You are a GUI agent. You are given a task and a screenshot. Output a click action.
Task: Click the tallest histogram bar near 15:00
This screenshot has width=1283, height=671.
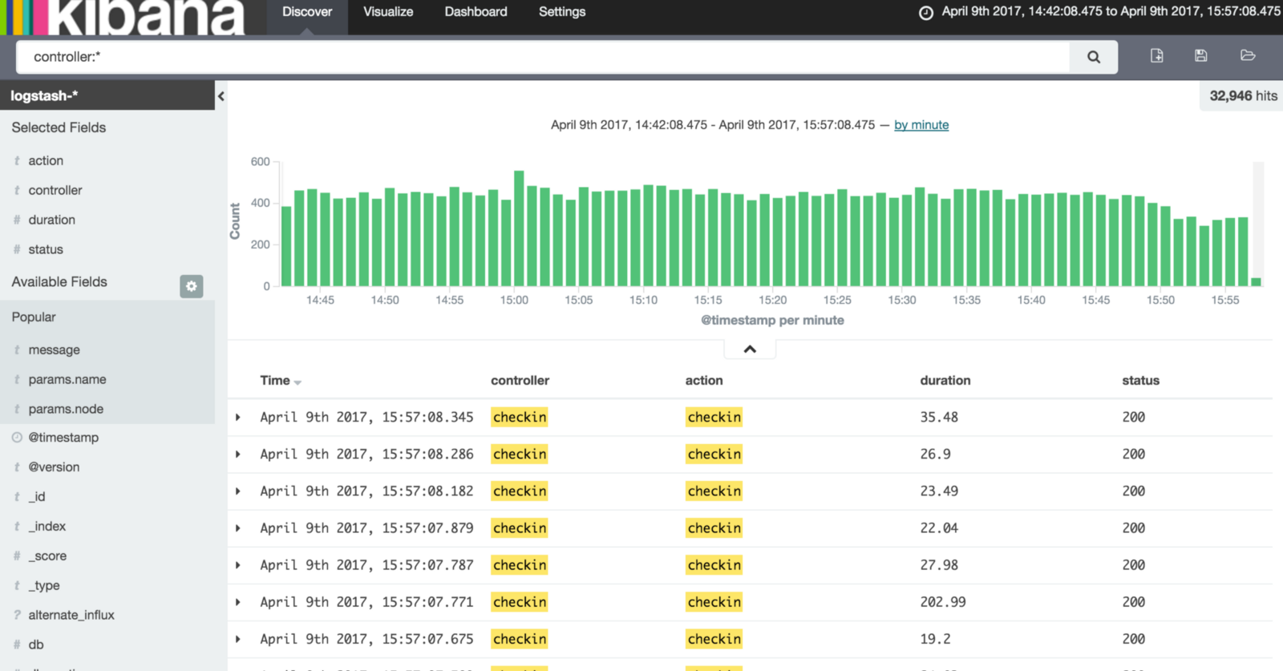point(519,228)
